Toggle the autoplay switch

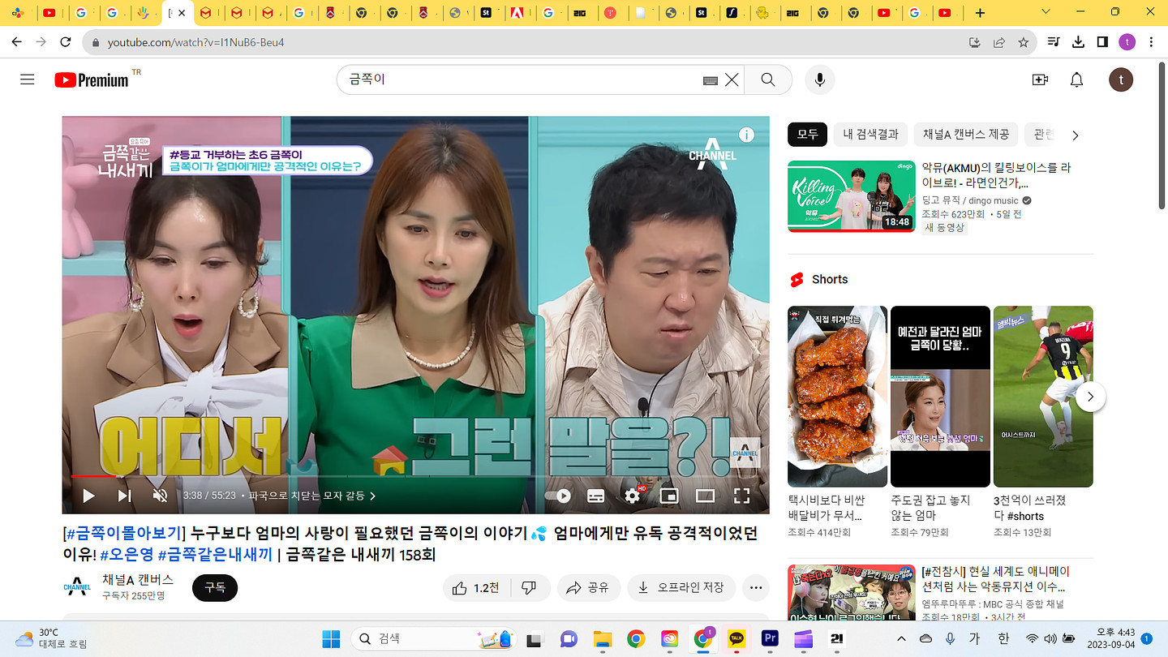pos(557,496)
